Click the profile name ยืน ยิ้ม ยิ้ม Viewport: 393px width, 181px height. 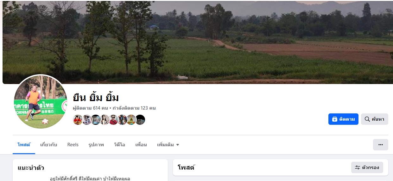pos(96,98)
